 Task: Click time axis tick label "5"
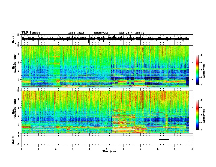pos(107,149)
